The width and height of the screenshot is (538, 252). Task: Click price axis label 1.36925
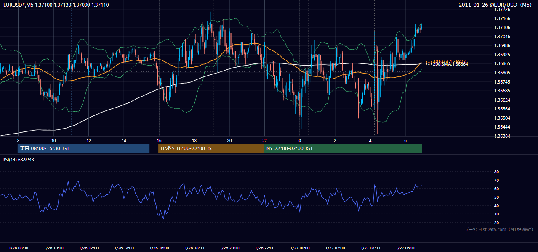pos(502,55)
